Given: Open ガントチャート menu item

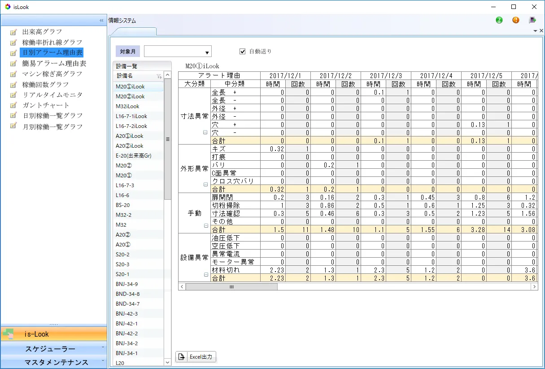Looking at the screenshot, I should [x=45, y=105].
